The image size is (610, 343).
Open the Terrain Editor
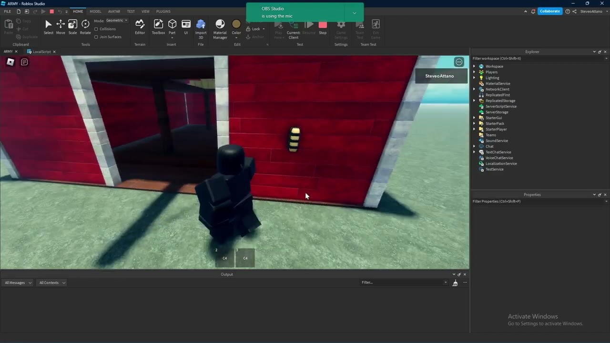coord(140,27)
